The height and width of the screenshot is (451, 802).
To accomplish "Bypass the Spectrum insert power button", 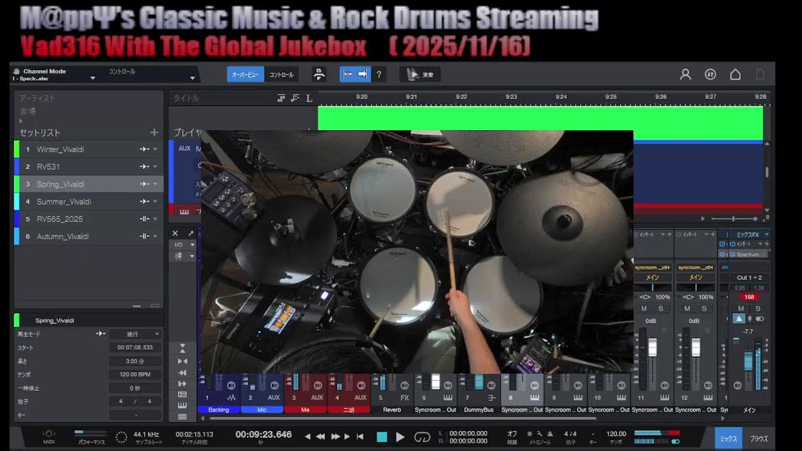I will point(732,254).
